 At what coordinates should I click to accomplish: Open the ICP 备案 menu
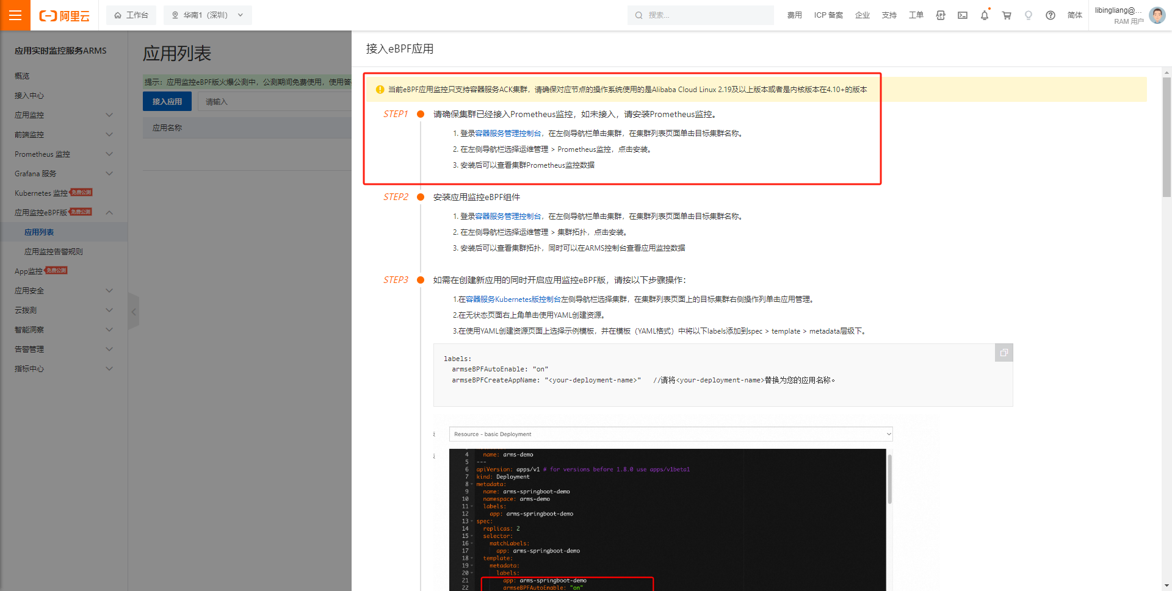point(828,15)
